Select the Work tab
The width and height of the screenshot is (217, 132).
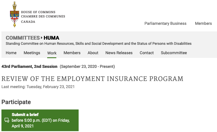52,53
